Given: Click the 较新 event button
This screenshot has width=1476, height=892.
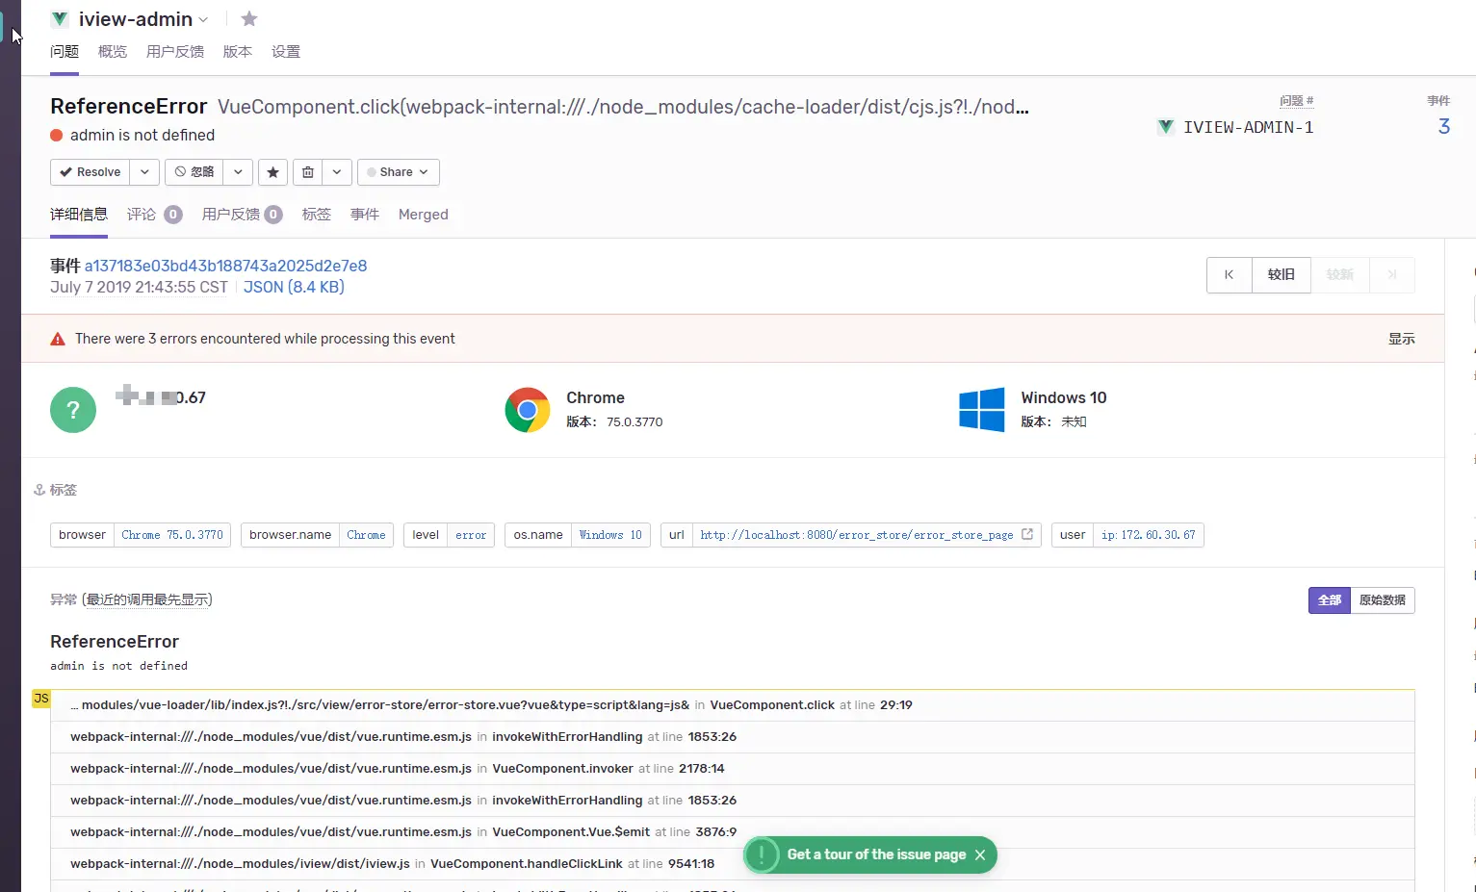Looking at the screenshot, I should coord(1340,274).
